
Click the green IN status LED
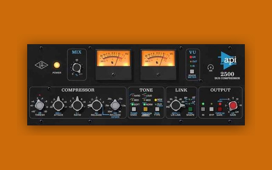tap(203, 104)
